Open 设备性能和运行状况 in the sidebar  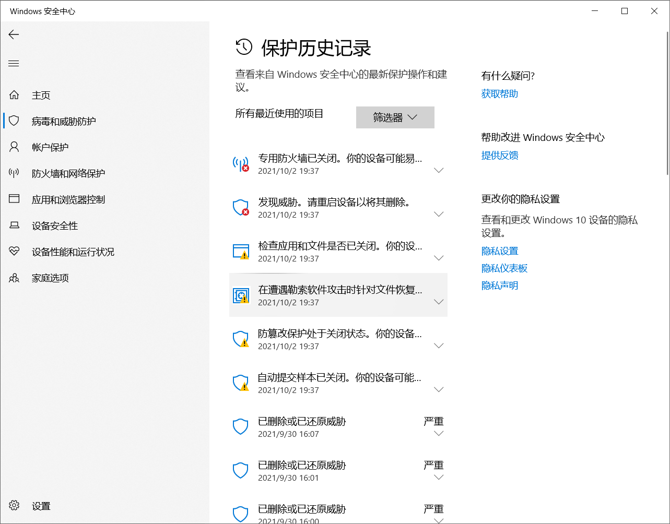[73, 252]
